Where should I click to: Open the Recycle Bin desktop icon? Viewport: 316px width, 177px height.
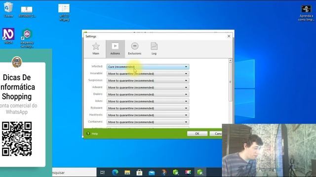coord(8,10)
